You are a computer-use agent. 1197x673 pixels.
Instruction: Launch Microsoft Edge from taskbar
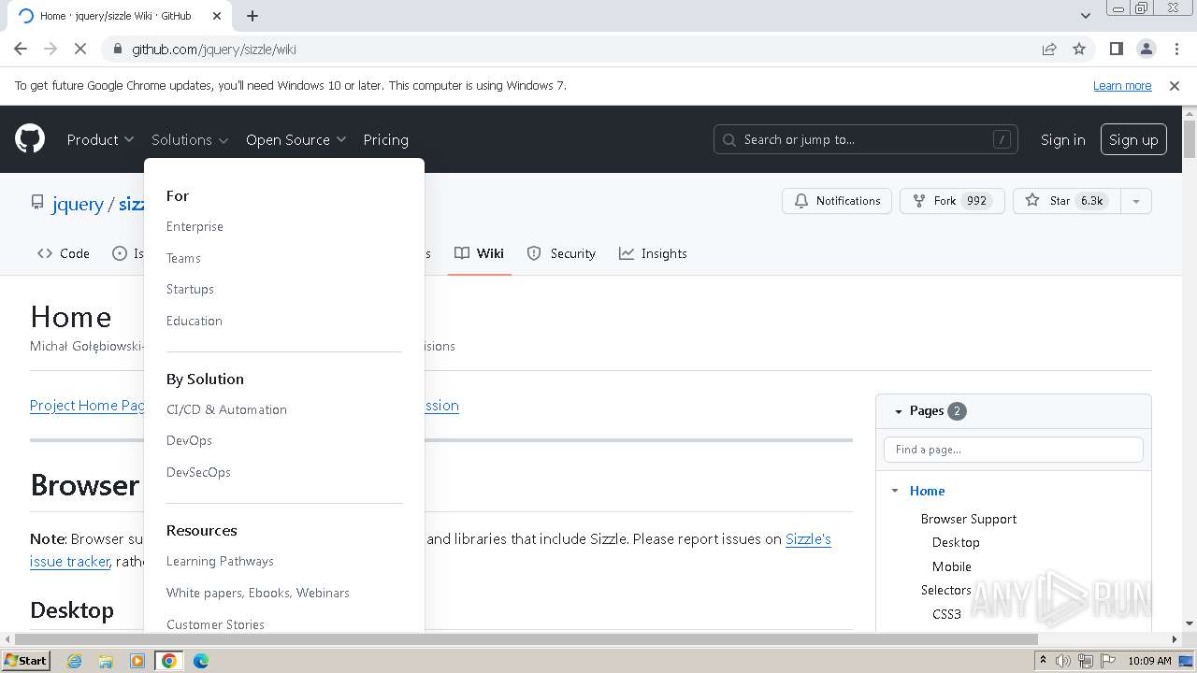coord(201,661)
